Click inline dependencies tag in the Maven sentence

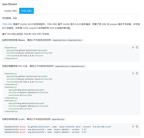67,40
